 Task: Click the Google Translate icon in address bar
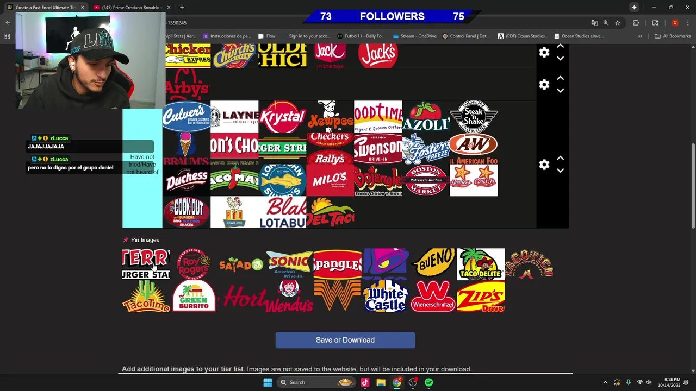pyautogui.click(x=594, y=23)
